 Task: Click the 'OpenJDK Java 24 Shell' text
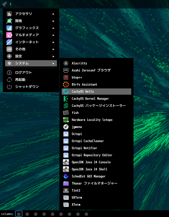[90, 169]
